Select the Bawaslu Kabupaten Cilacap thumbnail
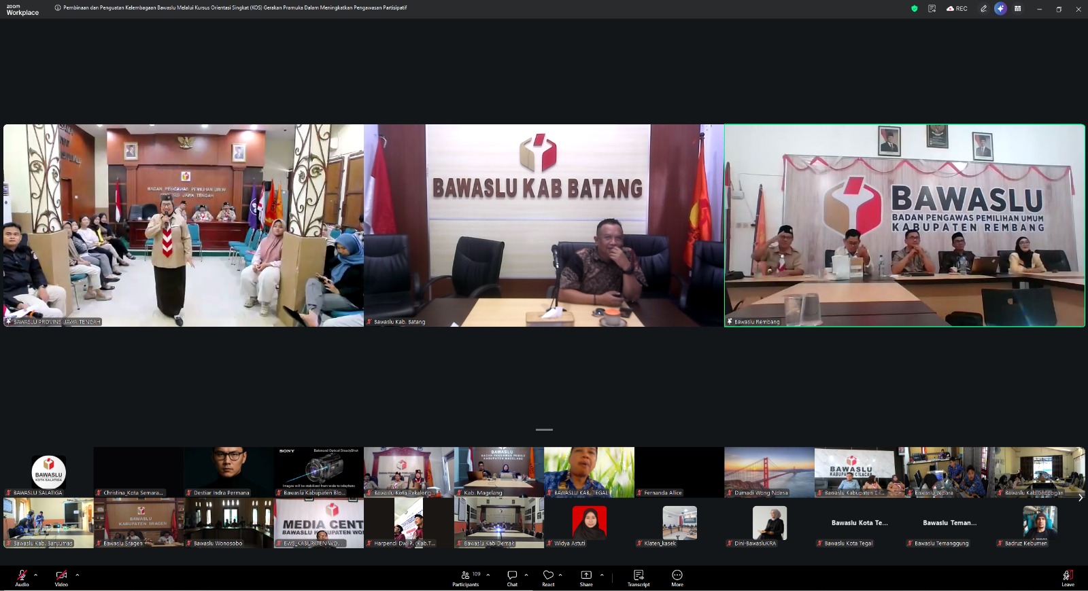Image resolution: width=1088 pixels, height=591 pixels. pos(860,472)
